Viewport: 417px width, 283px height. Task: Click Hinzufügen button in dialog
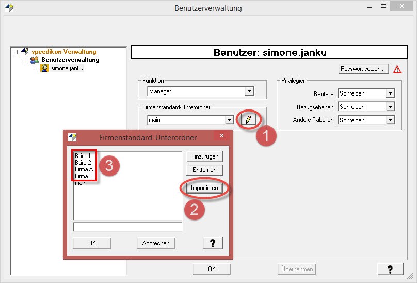(x=204, y=156)
